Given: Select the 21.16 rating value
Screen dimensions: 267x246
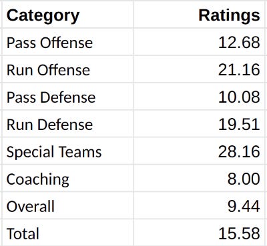Looking at the screenshot, I should coord(239,69).
